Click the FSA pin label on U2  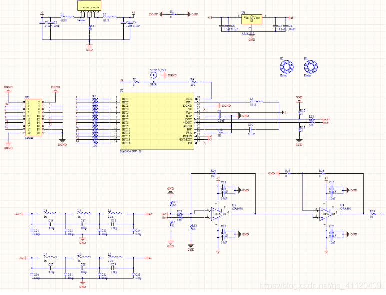189,133
